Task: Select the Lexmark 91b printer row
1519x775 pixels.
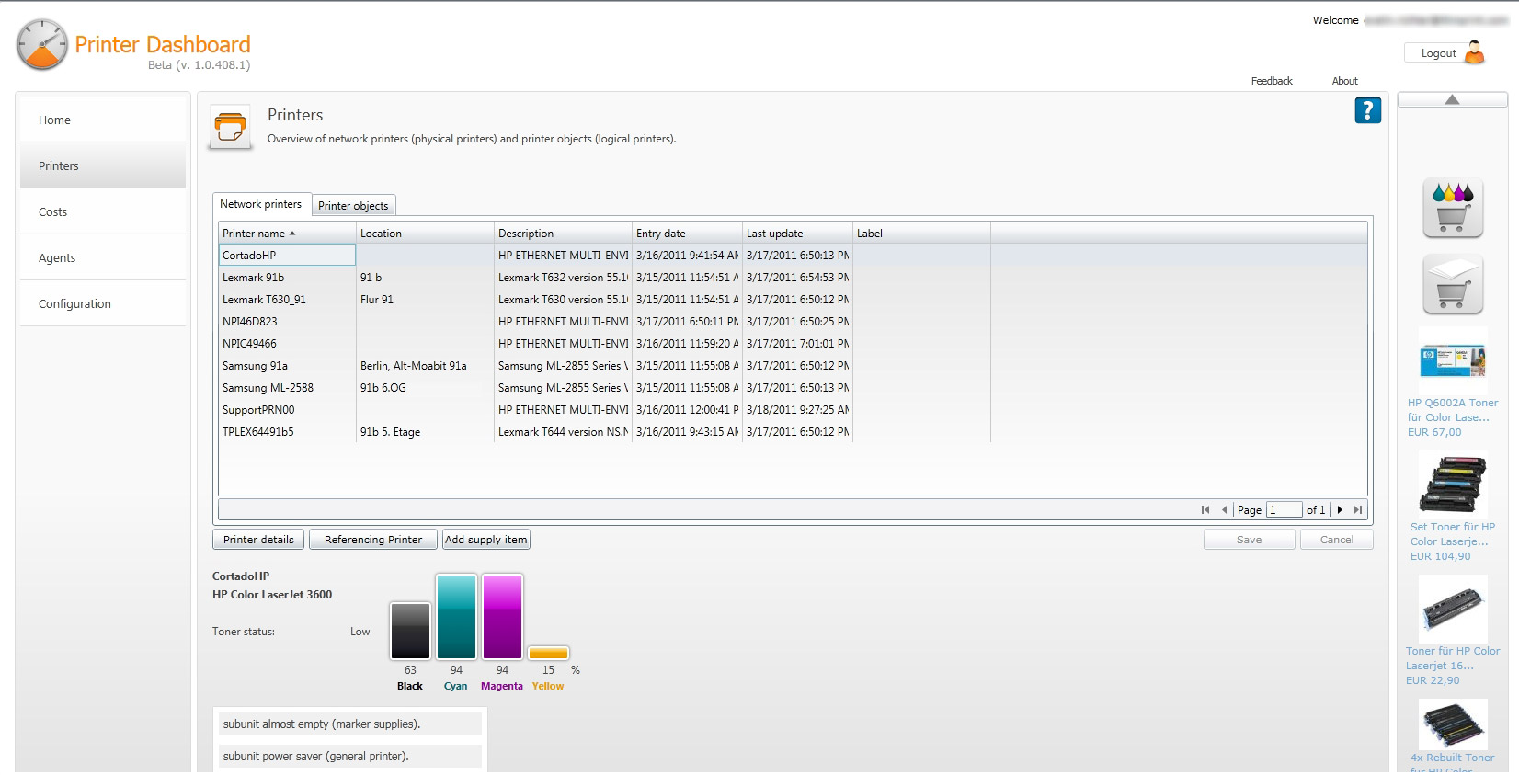Action: 793,278
